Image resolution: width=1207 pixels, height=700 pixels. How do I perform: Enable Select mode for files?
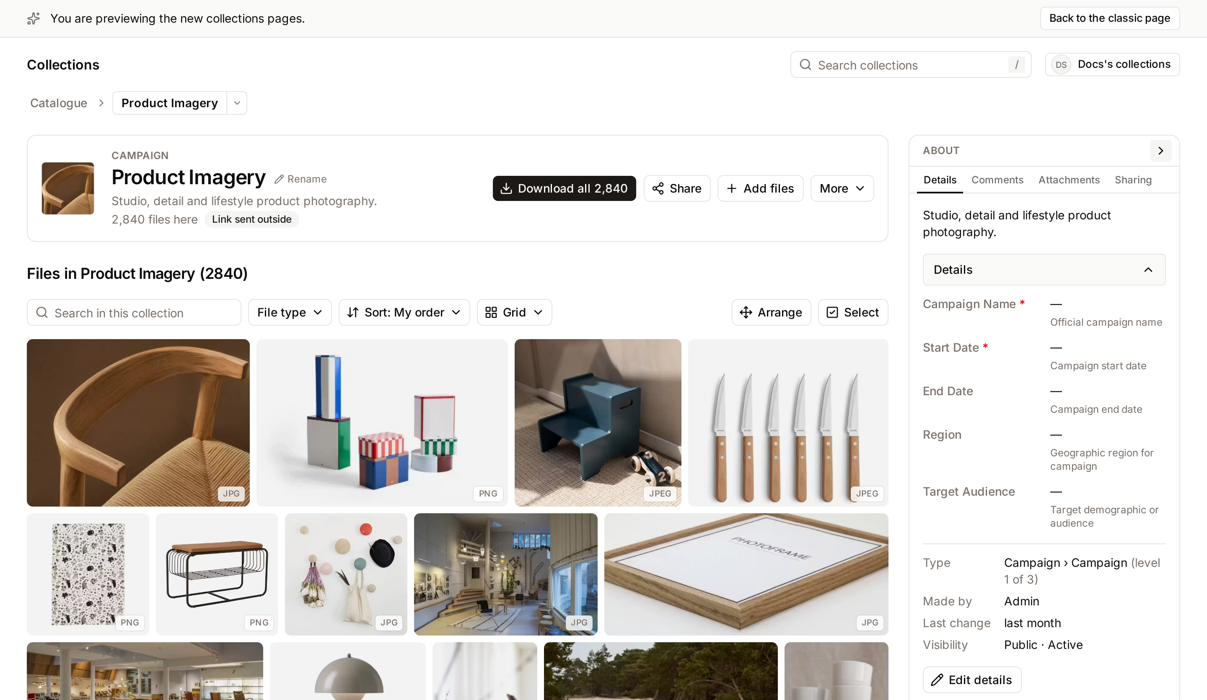point(853,312)
